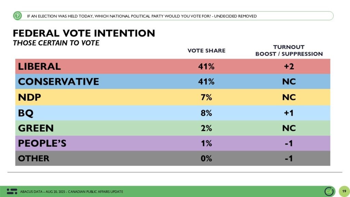The width and height of the screenshot is (350, 197).
Task: Click the purple People's row label
Action: tap(42, 143)
